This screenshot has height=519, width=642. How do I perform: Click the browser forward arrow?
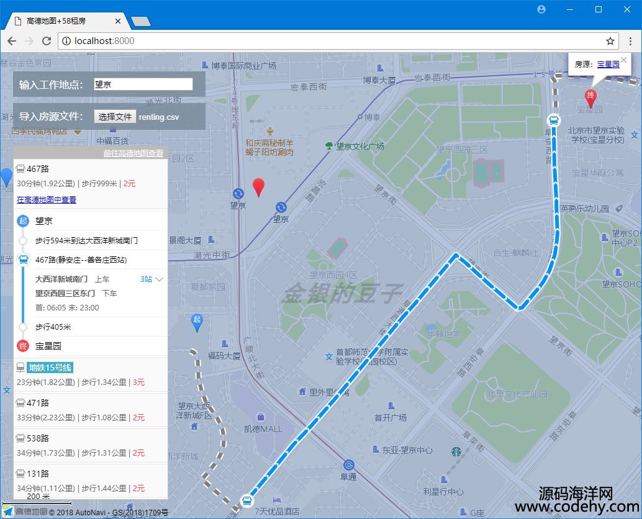click(29, 41)
